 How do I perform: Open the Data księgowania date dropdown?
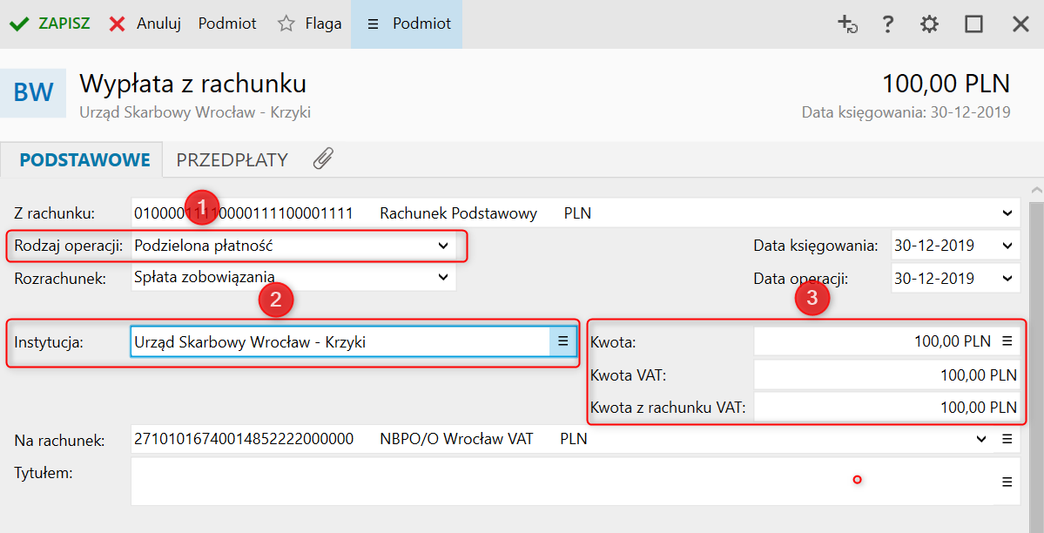(1008, 246)
